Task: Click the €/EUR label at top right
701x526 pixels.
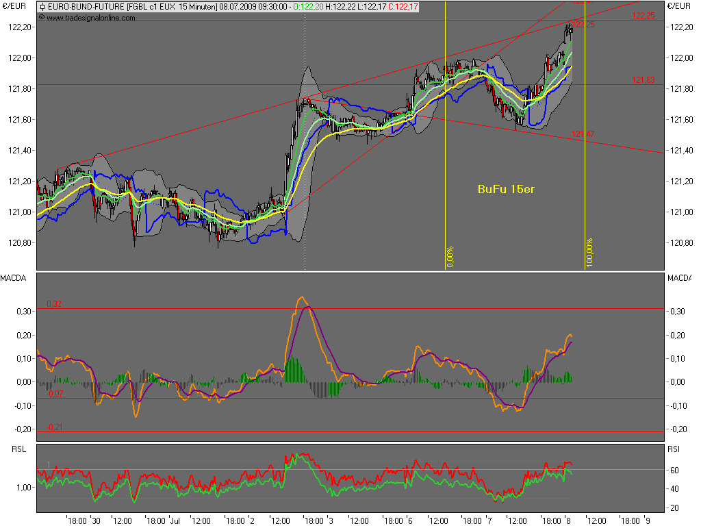Action: click(678, 6)
